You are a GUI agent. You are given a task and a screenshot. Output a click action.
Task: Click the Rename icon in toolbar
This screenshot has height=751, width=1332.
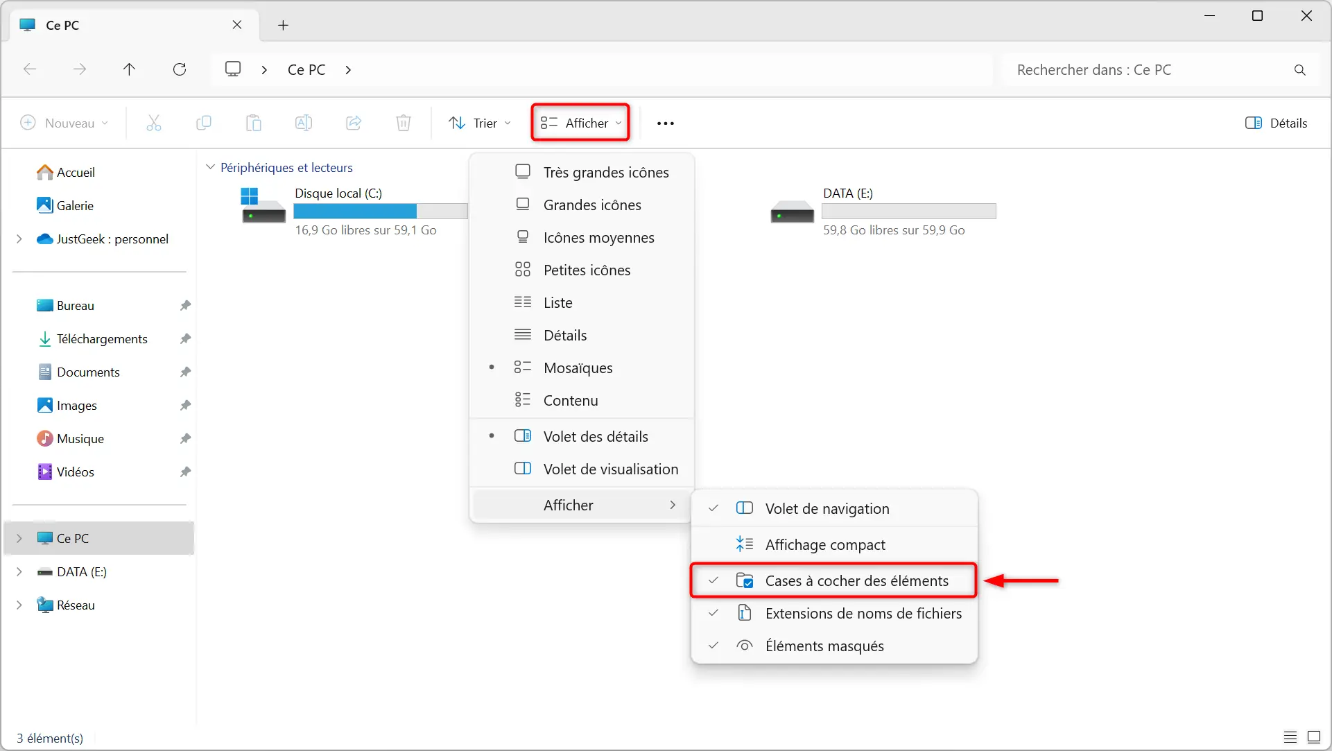click(304, 123)
